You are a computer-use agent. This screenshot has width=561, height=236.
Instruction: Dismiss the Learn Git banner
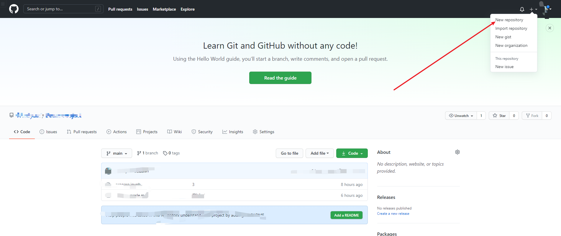(550, 28)
